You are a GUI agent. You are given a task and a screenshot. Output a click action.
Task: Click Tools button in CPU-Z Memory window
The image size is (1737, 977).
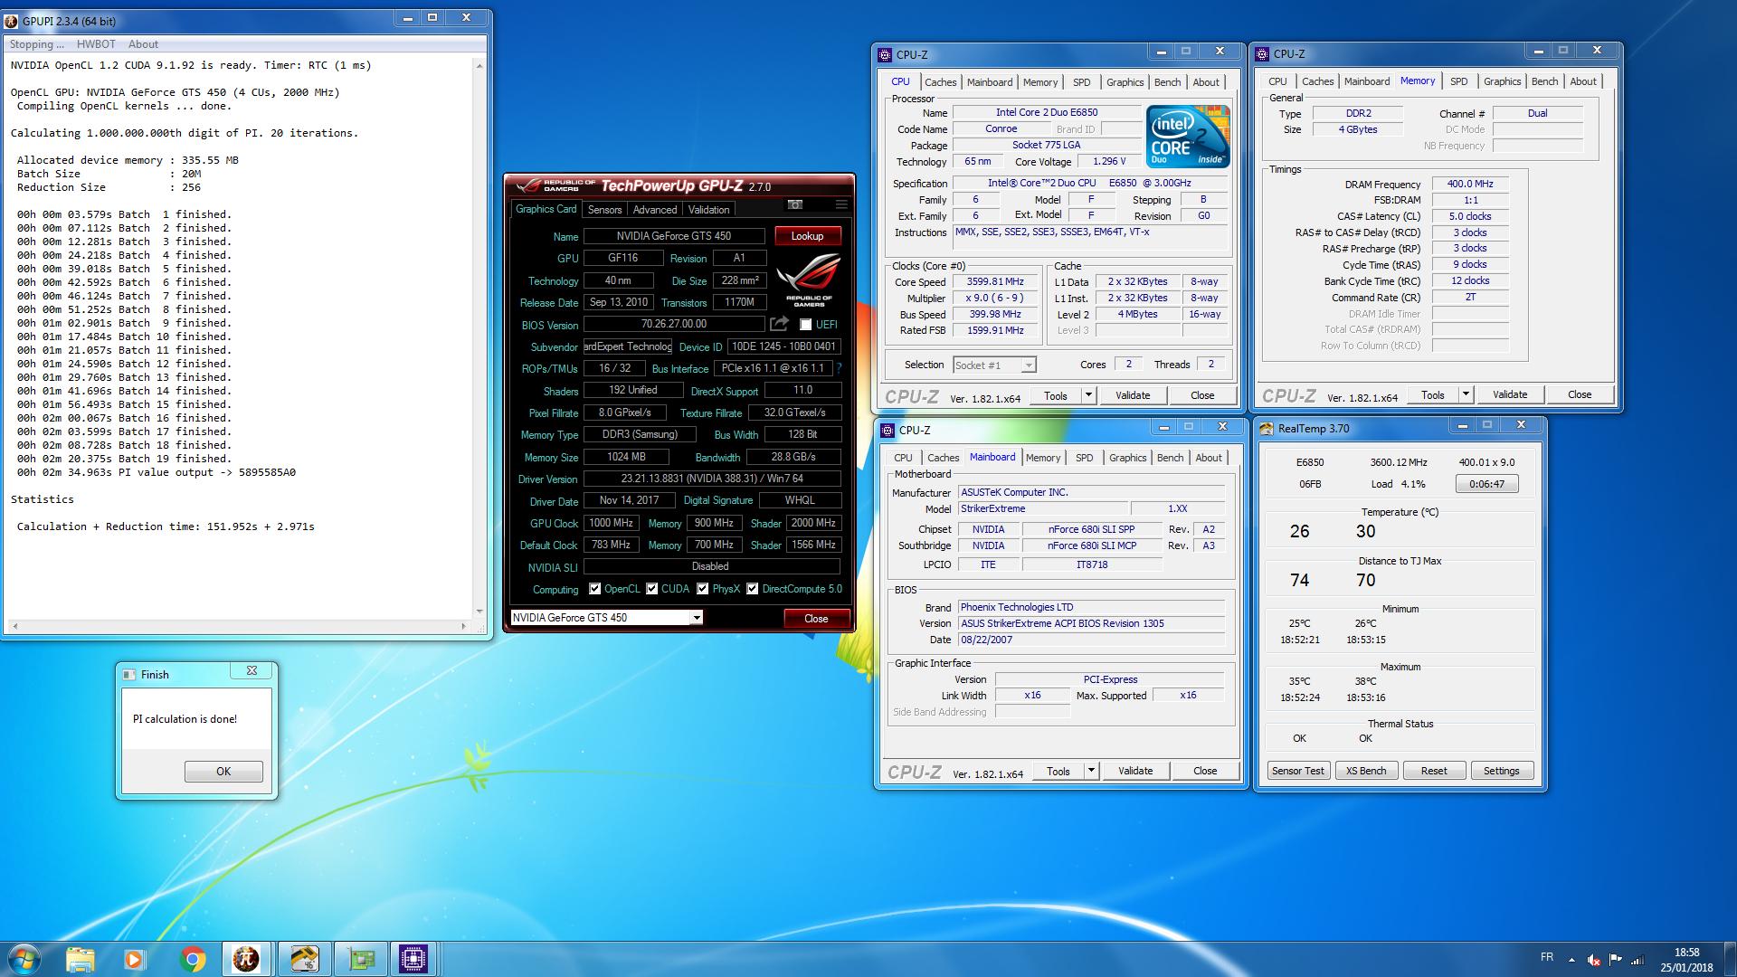(x=1433, y=394)
